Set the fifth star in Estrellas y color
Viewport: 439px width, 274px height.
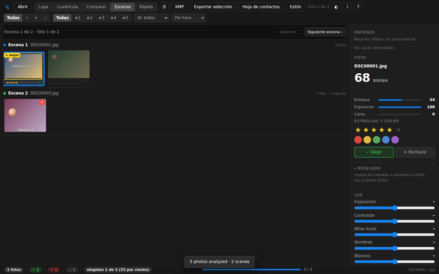pyautogui.click(x=390, y=130)
